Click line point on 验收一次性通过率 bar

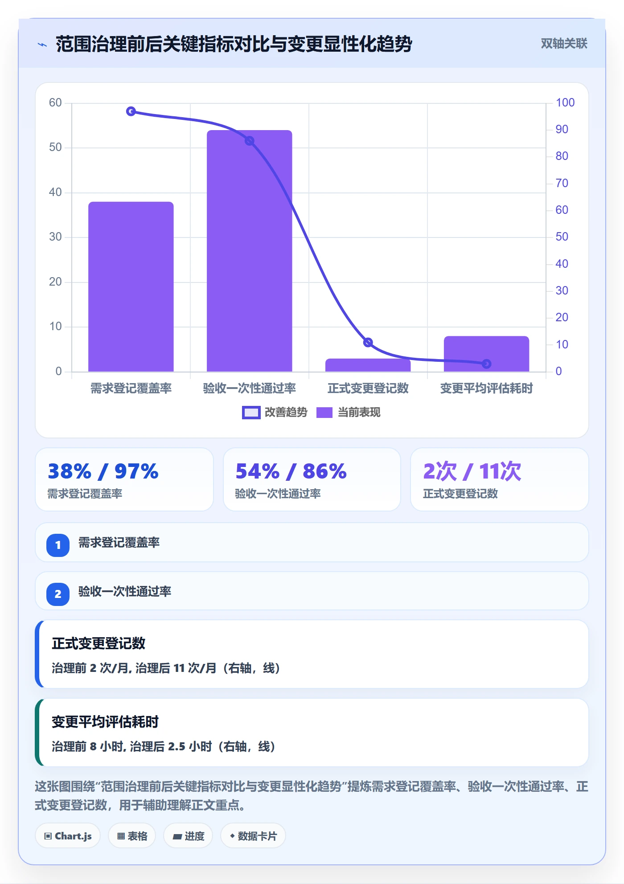coord(250,141)
